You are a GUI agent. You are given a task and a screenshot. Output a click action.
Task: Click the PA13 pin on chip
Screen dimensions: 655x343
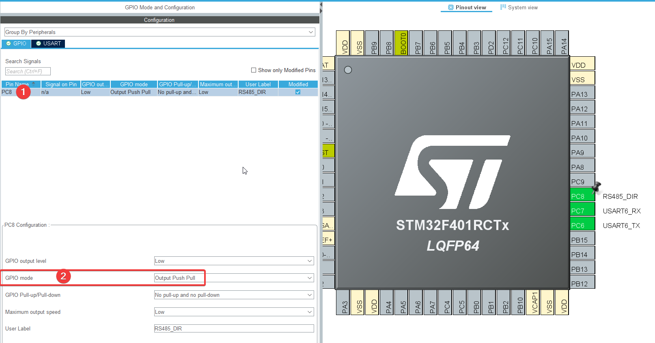coord(582,94)
